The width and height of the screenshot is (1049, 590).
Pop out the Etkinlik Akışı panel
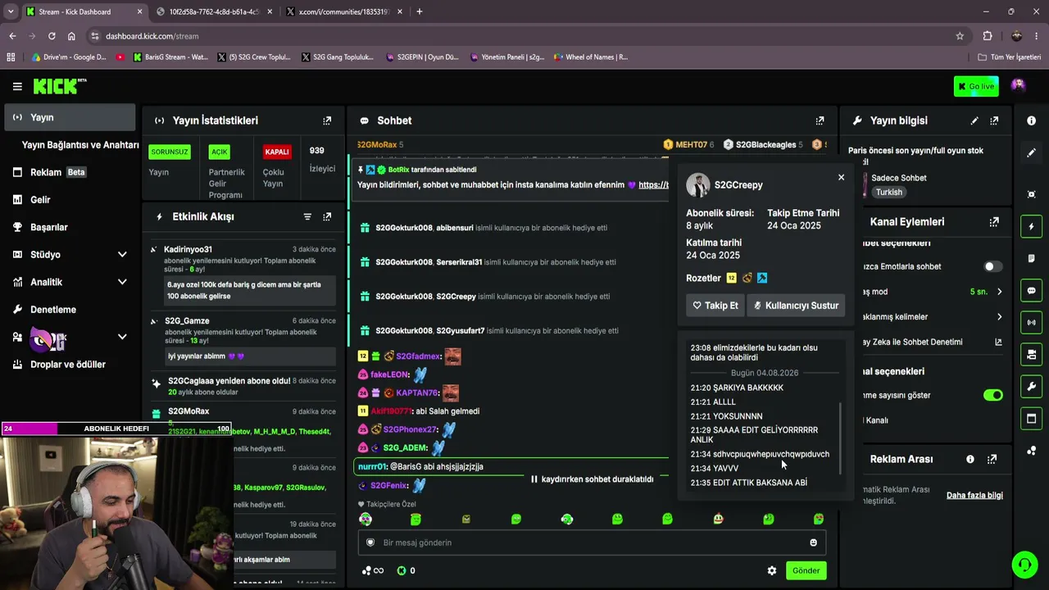tap(327, 216)
